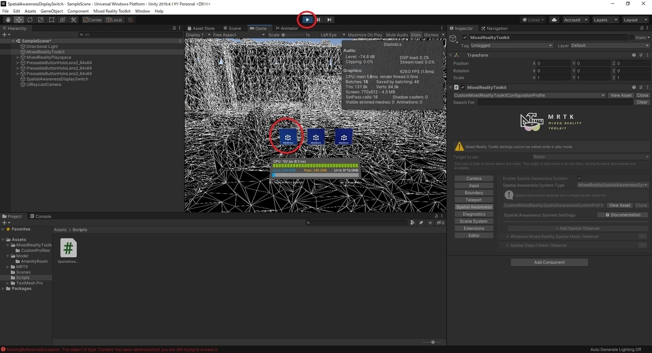Select the Rotate tool in toolbar

click(29, 20)
